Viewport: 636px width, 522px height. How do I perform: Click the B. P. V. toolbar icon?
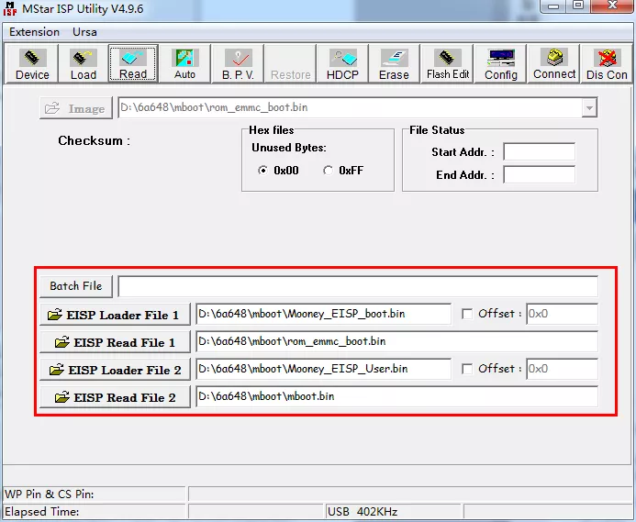point(238,64)
